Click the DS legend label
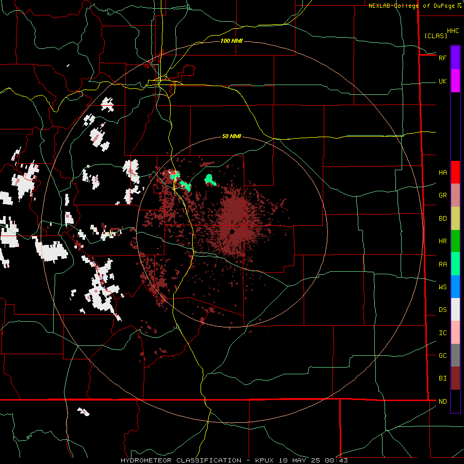The width and height of the screenshot is (464, 464). click(442, 310)
